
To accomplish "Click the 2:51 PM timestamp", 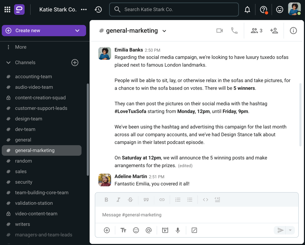I will click(x=157, y=177).
